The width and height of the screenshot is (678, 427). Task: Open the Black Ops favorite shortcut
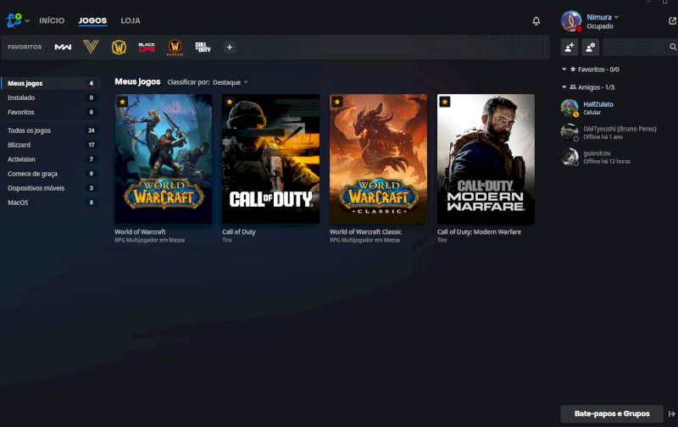click(x=147, y=47)
